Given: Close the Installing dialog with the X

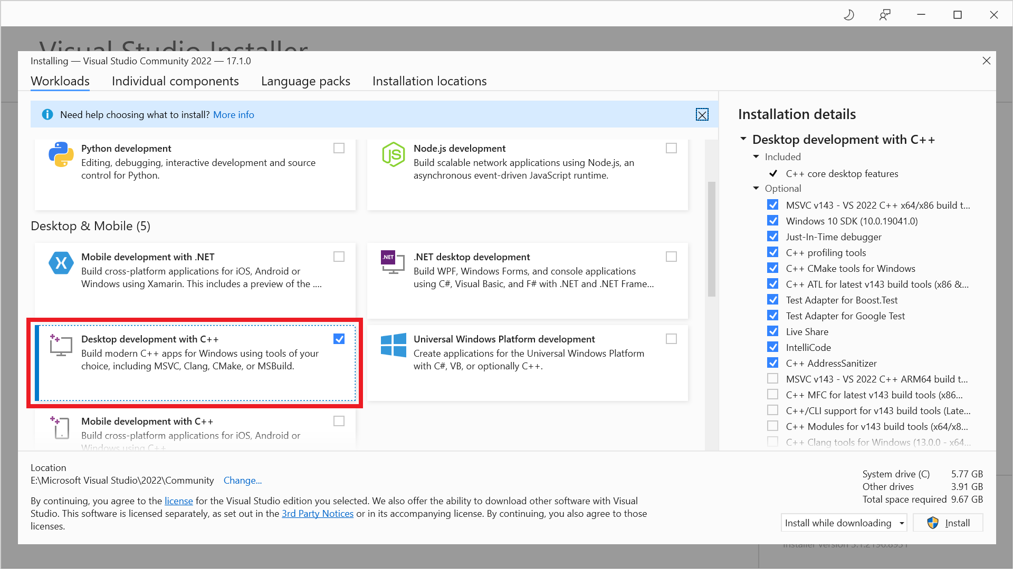Looking at the screenshot, I should 986,61.
